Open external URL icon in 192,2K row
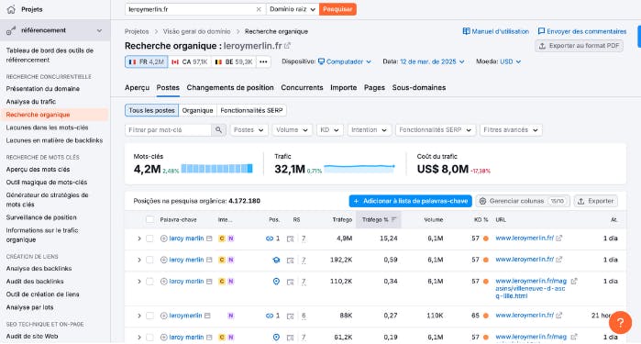Screen dimensions: 641x344 pos(558,260)
